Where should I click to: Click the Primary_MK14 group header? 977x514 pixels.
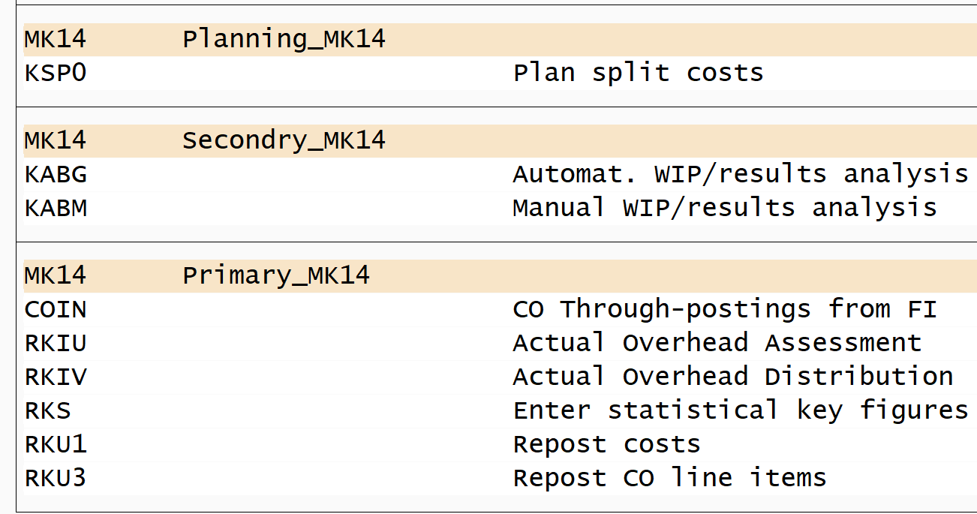276,275
